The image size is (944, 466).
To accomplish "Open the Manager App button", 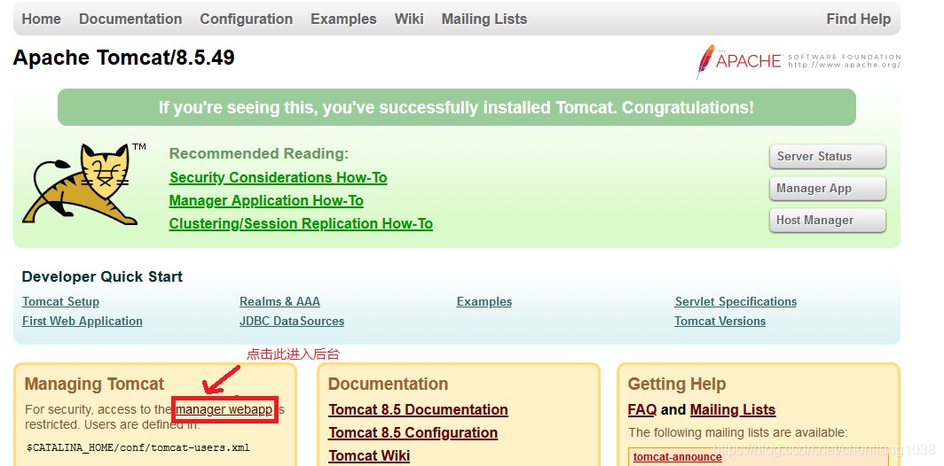I will 827,188.
